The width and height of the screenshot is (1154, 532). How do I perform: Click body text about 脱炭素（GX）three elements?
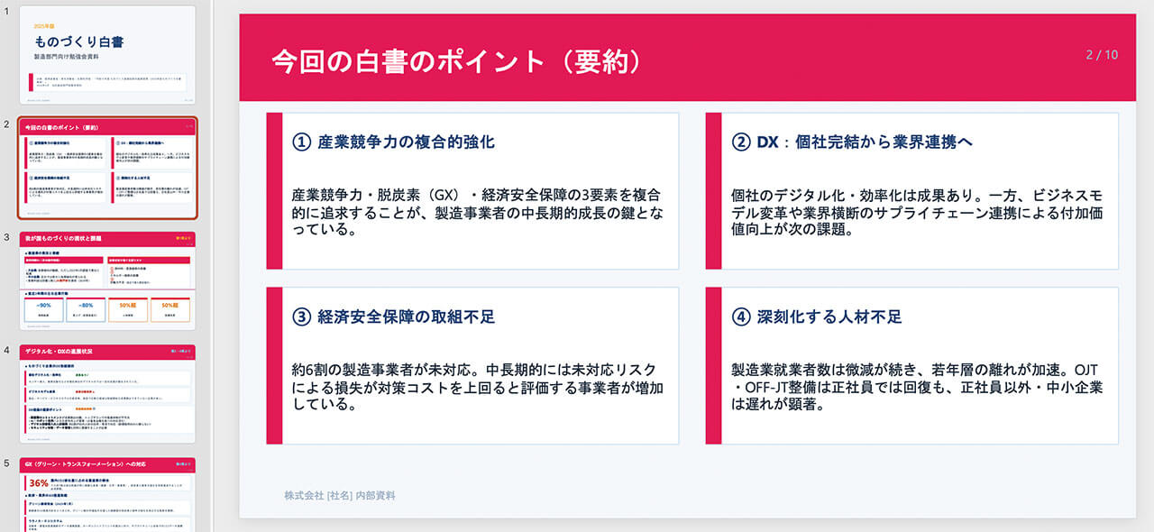pos(477,212)
